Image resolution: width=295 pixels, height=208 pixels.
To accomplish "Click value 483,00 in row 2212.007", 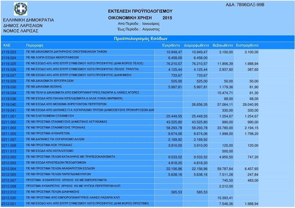I will tap(253, 181).
